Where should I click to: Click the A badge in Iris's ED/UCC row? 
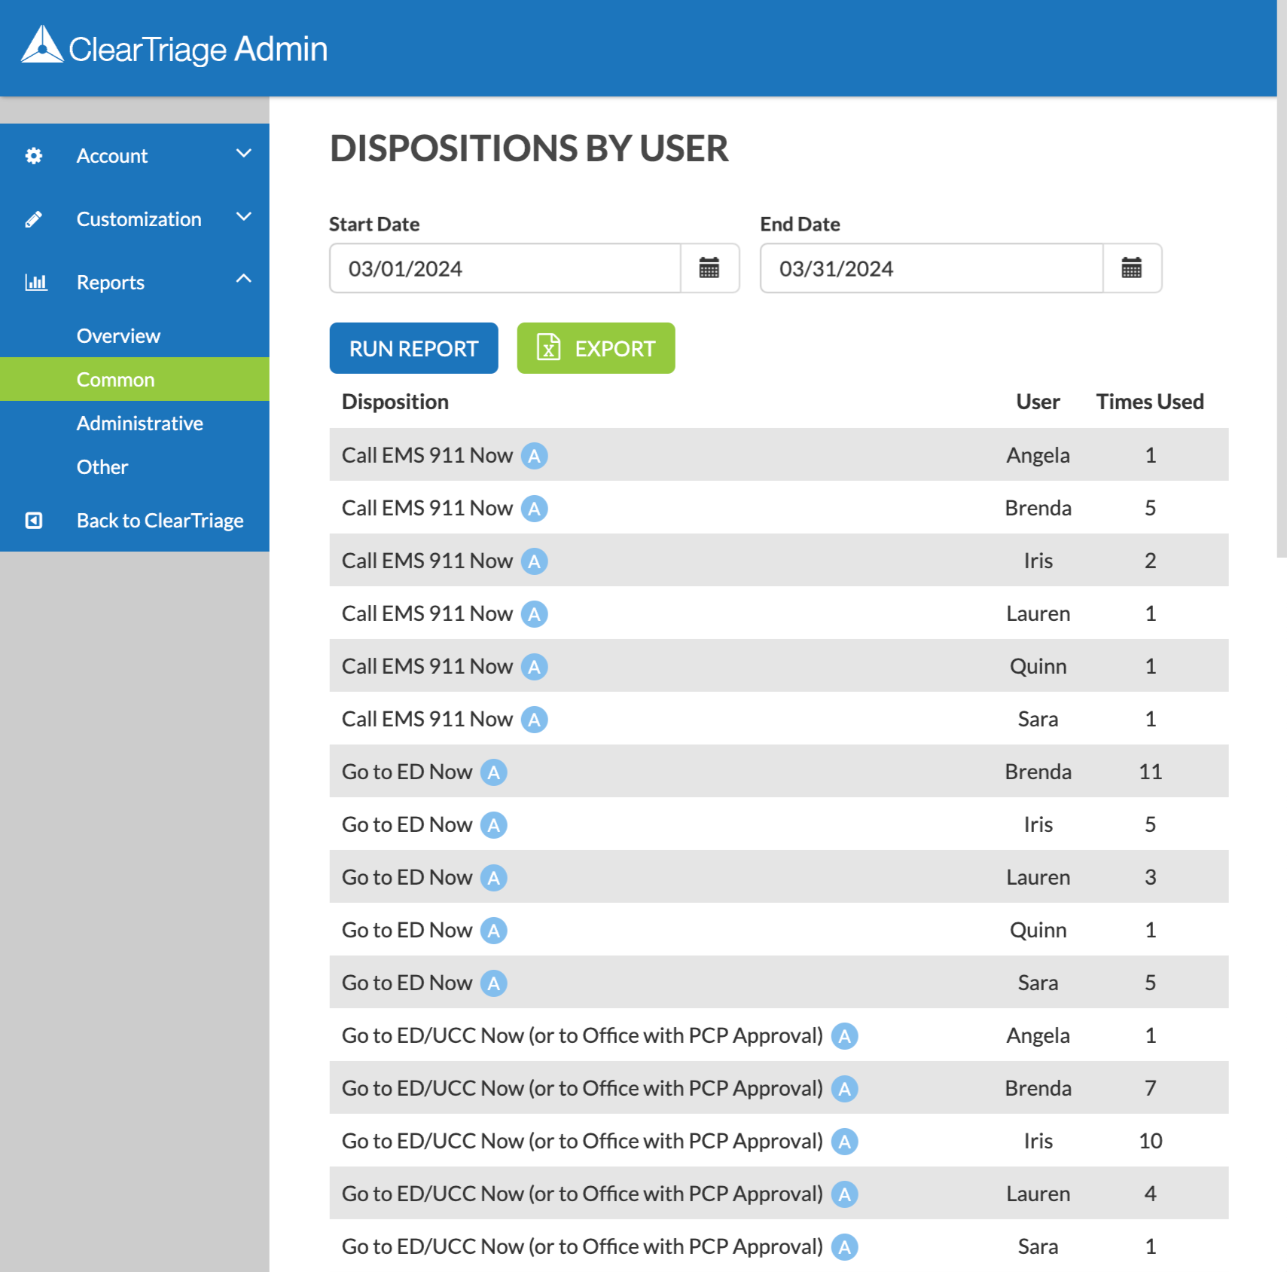point(845,1142)
